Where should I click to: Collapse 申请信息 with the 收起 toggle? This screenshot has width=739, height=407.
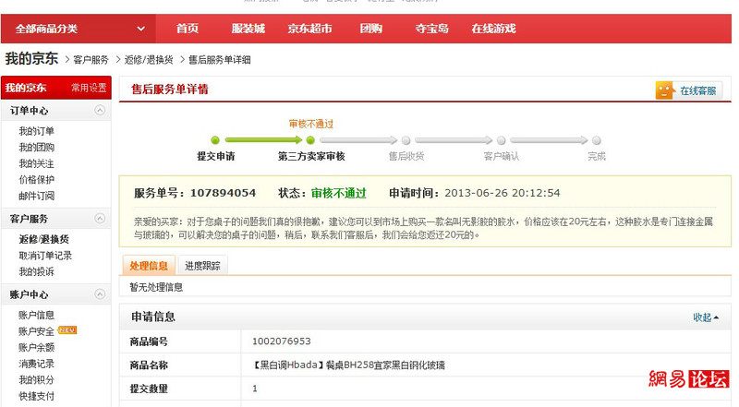(706, 317)
